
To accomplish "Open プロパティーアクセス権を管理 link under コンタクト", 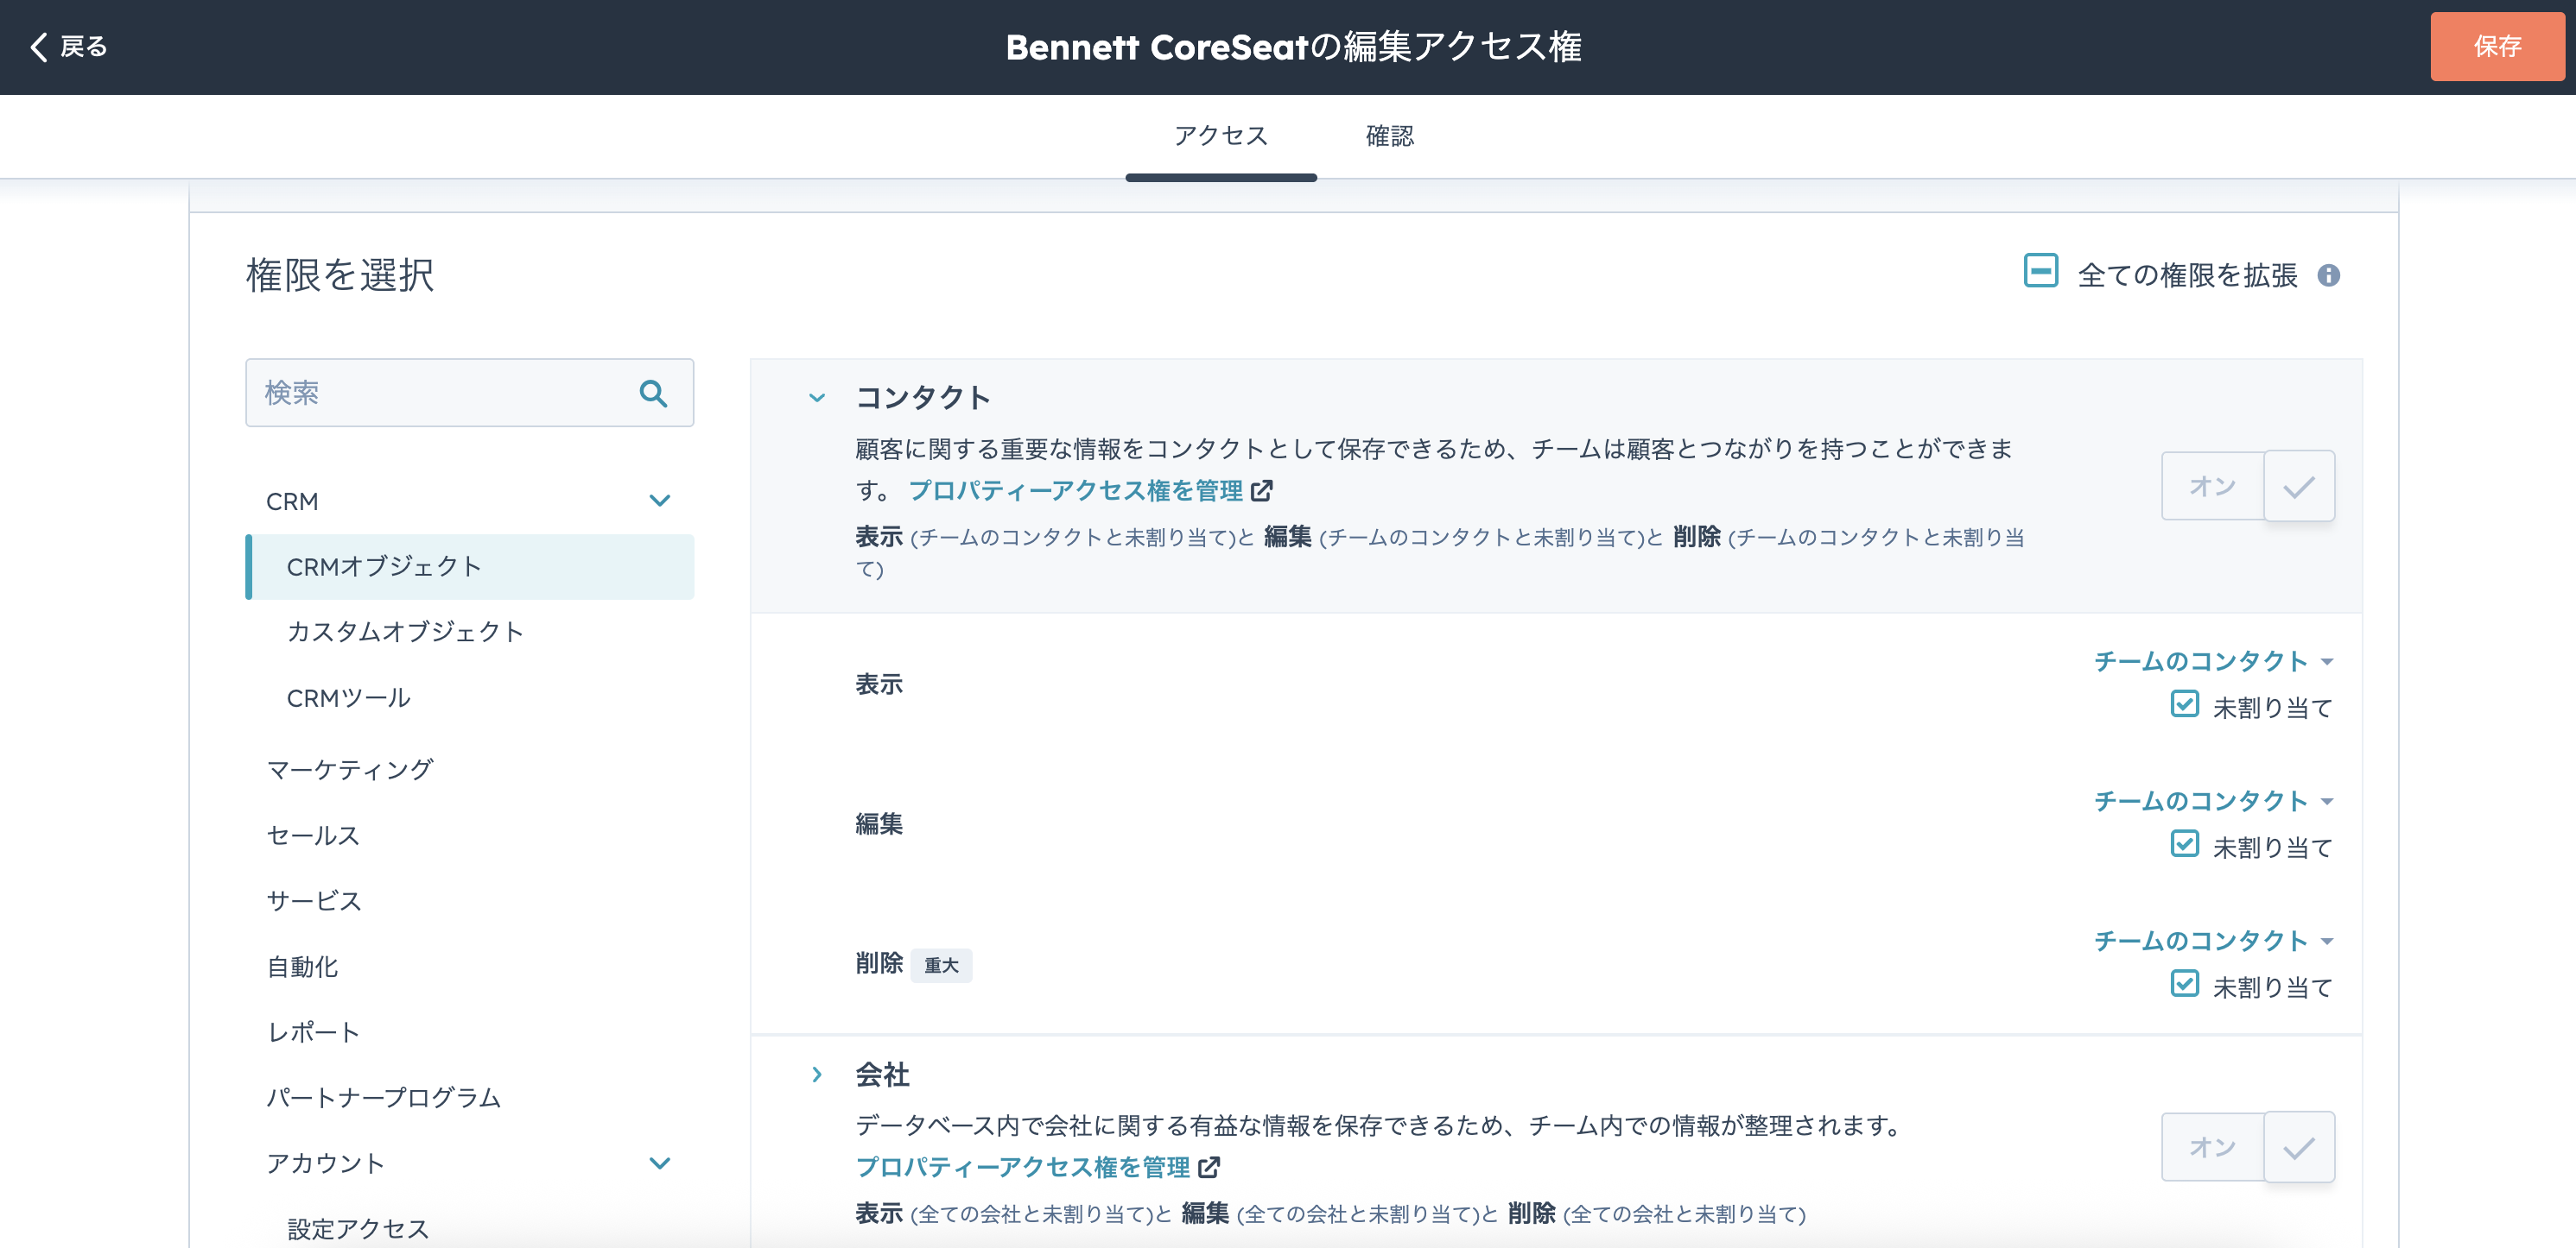I will coord(1075,490).
